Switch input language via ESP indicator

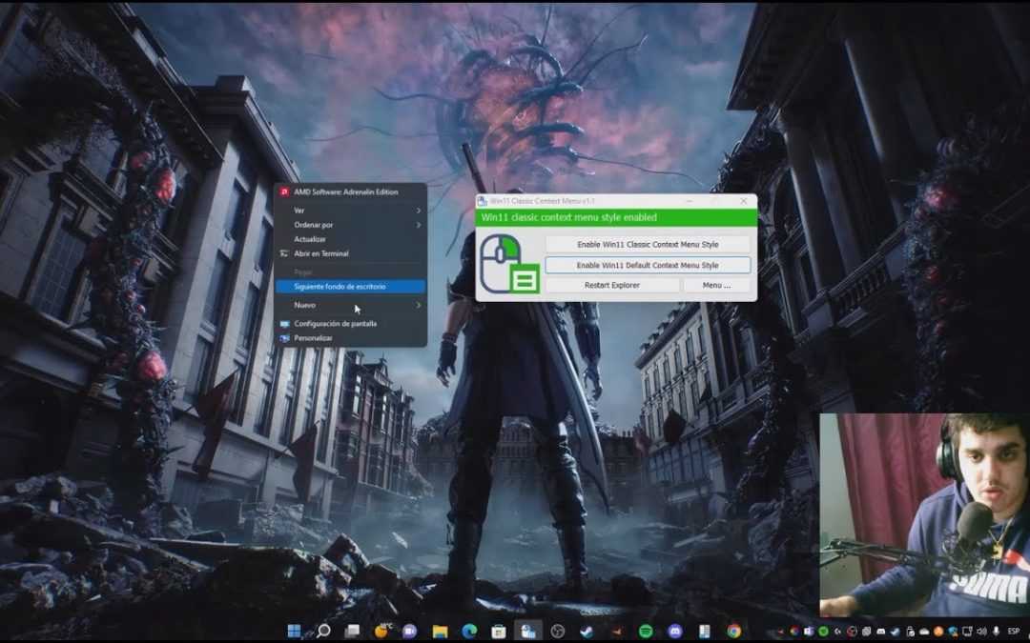coord(1014,632)
